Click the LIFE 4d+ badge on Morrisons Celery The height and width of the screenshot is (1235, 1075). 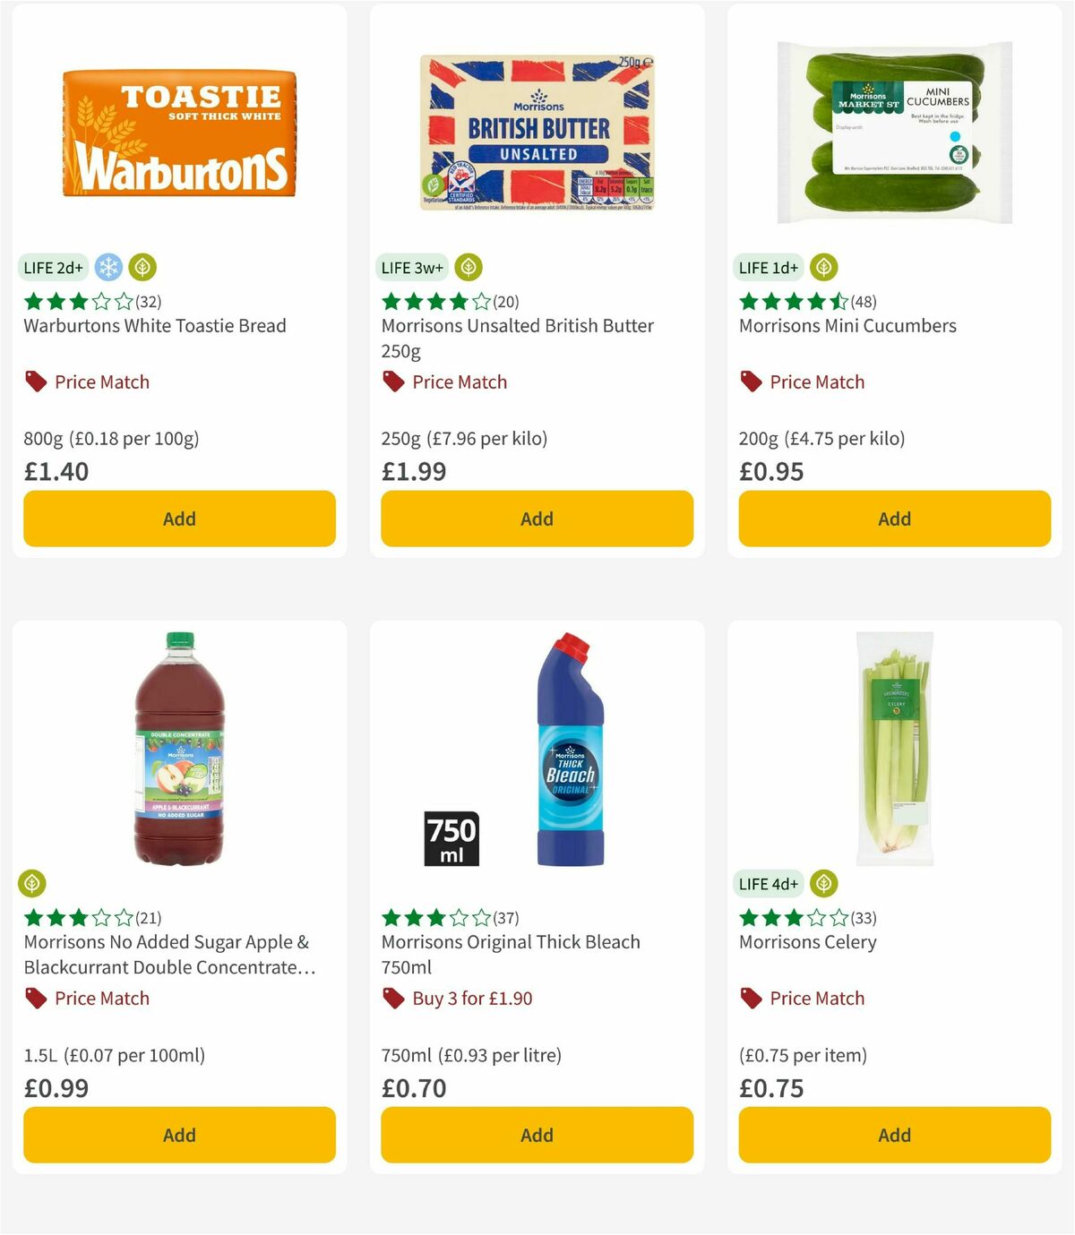768,883
